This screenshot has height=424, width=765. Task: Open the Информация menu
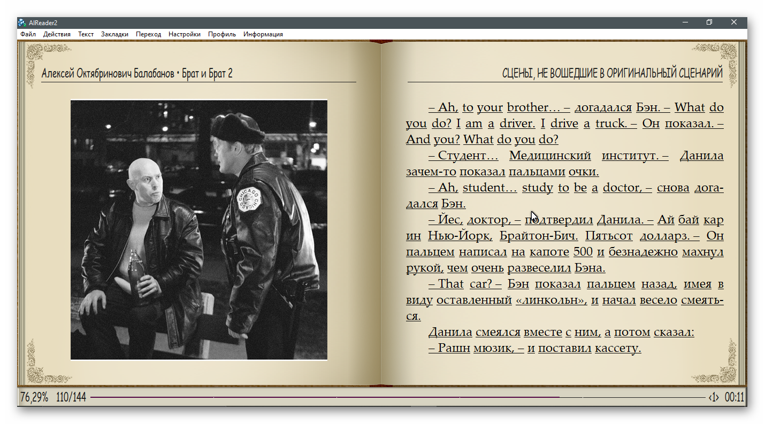coord(263,34)
